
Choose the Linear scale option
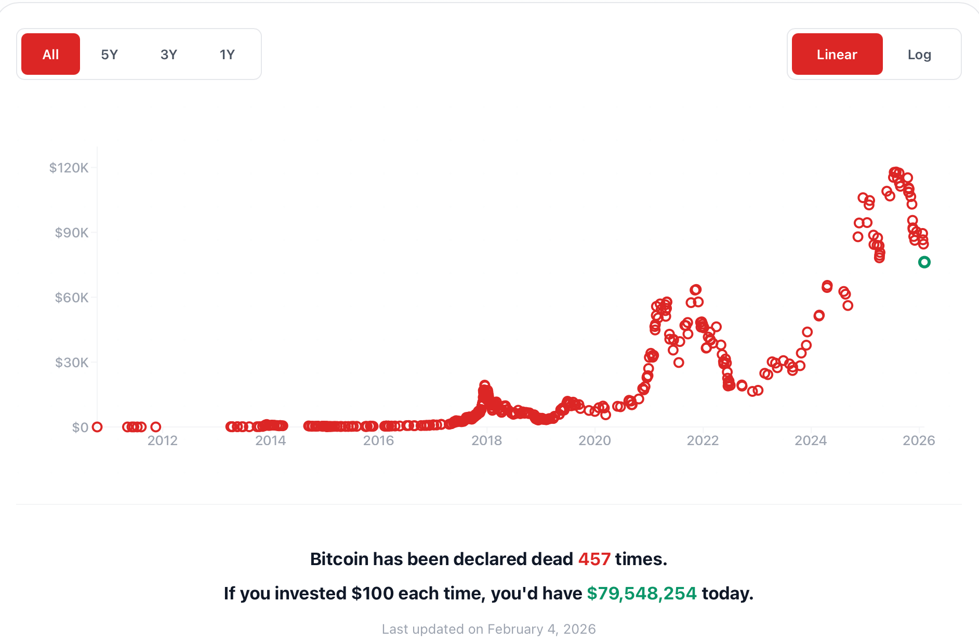tap(837, 54)
